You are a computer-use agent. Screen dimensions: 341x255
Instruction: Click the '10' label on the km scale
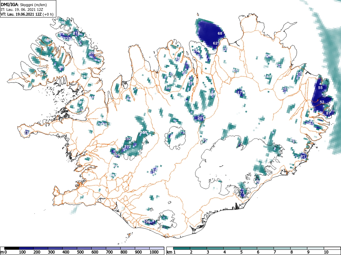pyautogui.click(x=326, y=252)
